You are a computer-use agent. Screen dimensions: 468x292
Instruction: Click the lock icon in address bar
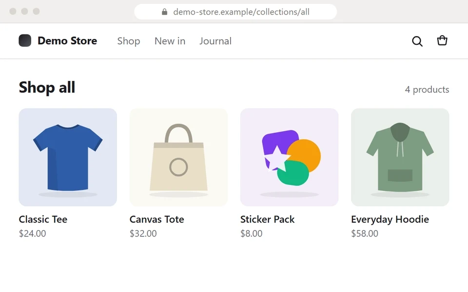(164, 12)
